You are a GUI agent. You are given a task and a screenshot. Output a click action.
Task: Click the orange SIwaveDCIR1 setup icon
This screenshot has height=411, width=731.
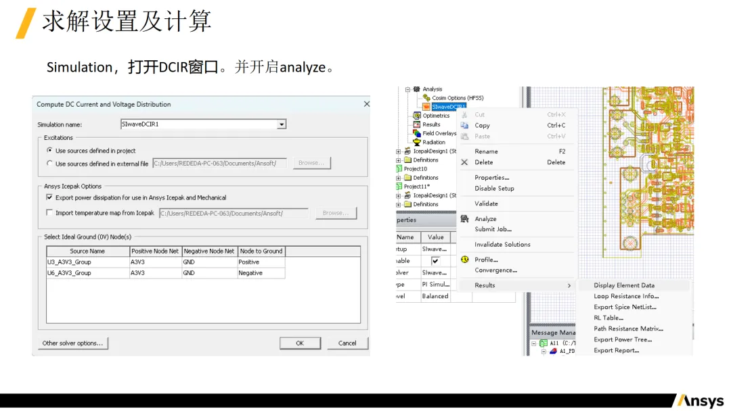click(426, 107)
